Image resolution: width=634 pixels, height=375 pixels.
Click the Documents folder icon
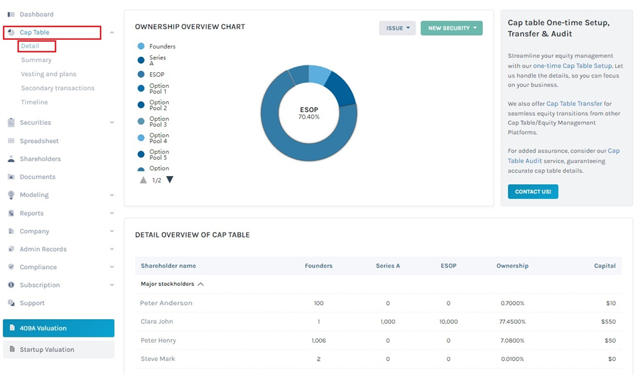[11, 177]
